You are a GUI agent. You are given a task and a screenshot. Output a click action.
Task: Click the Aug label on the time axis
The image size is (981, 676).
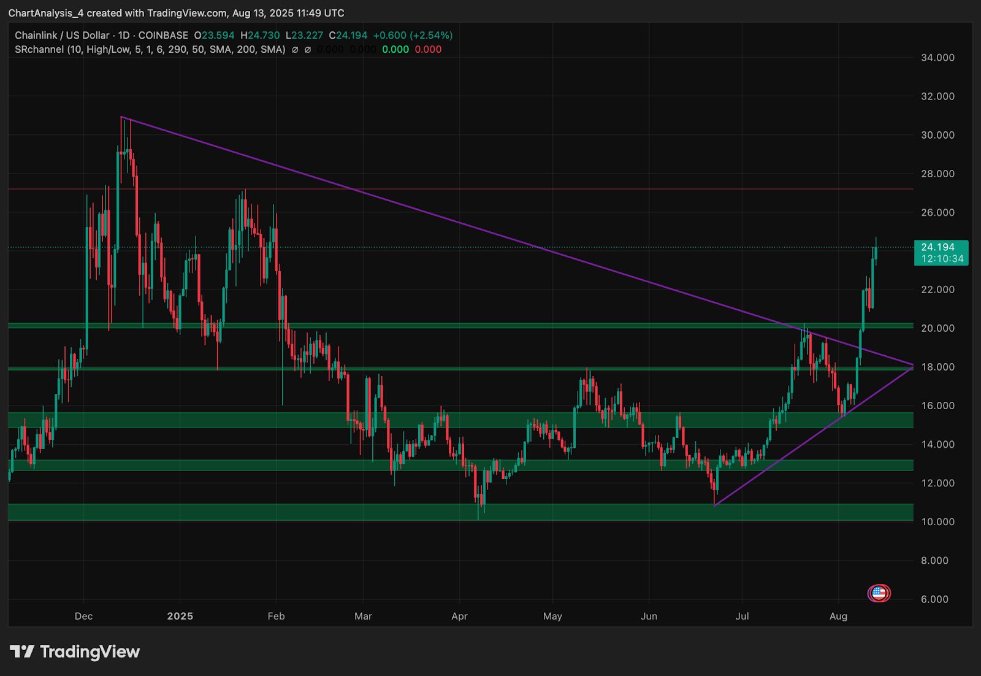838,616
